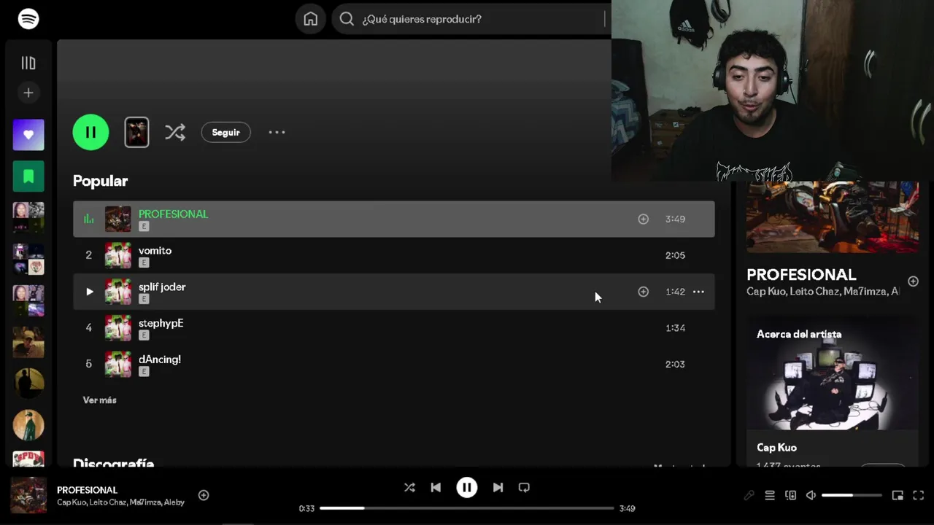The height and width of the screenshot is (525, 934).
Task: Add PROFESIONAL to library in right panel
Action: (x=913, y=281)
